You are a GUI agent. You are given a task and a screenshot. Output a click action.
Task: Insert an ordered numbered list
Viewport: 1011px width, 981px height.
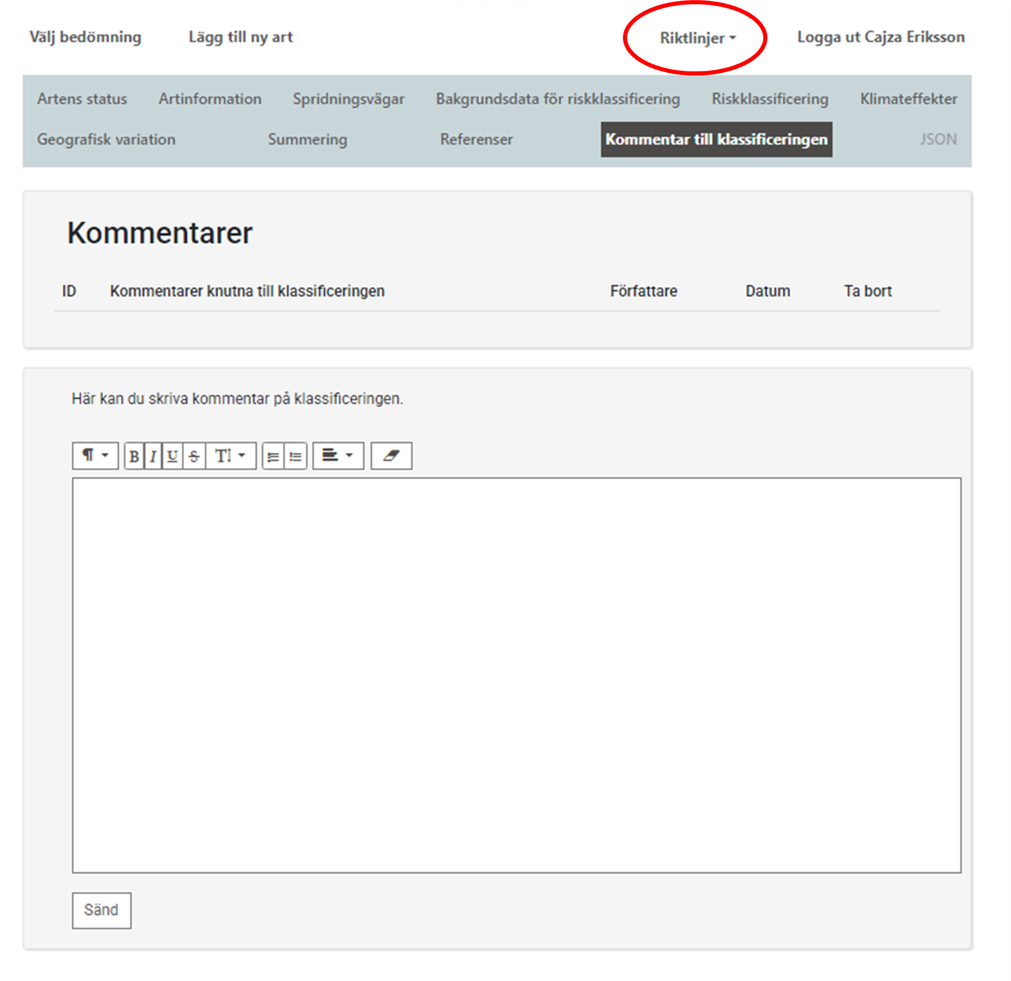point(273,456)
